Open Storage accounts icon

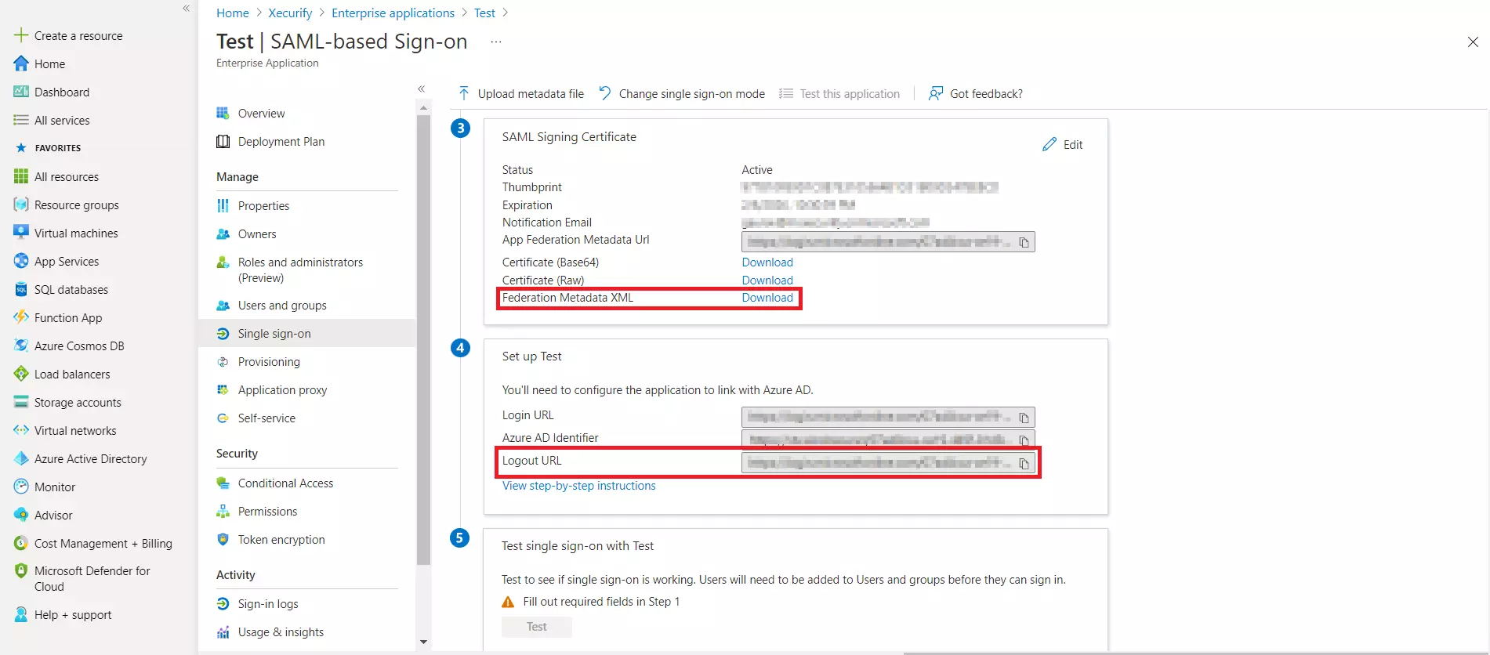(x=21, y=402)
